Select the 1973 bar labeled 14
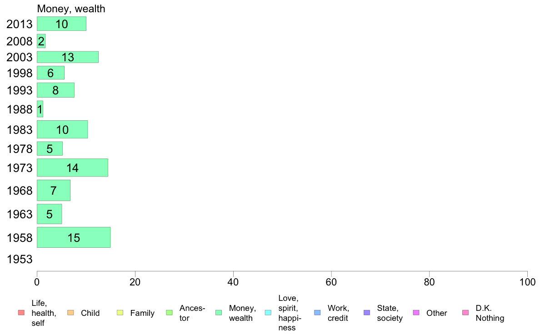The image size is (540, 334). pos(72,167)
